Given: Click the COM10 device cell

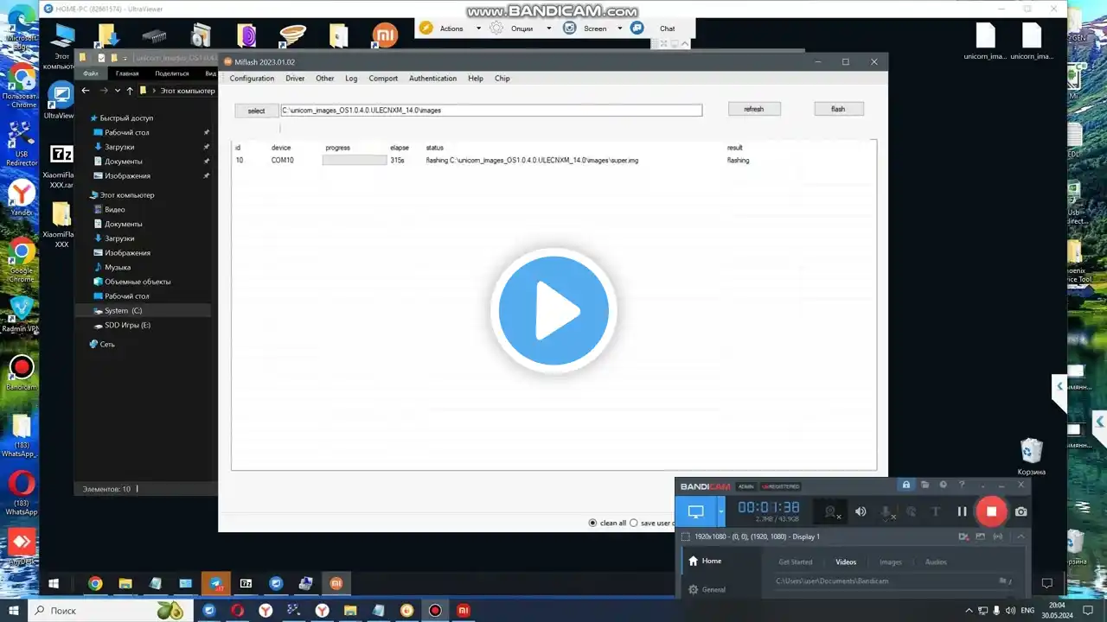Looking at the screenshot, I should click(283, 160).
